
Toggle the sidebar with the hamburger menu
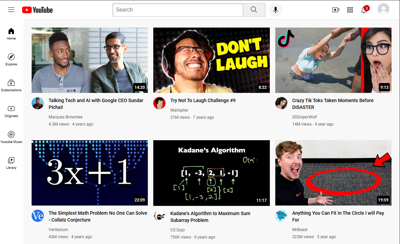coord(11,10)
